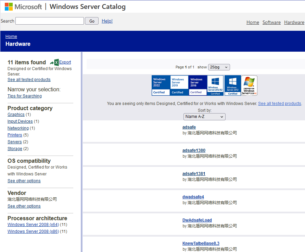Go to Home in top navigation
Image resolution: width=305 pixels, height=252 pixels.
click(253, 23)
